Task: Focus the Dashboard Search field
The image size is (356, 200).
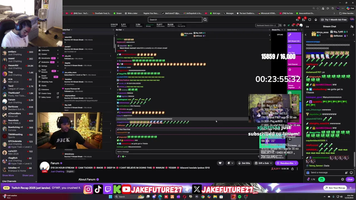Action: coord(266,25)
